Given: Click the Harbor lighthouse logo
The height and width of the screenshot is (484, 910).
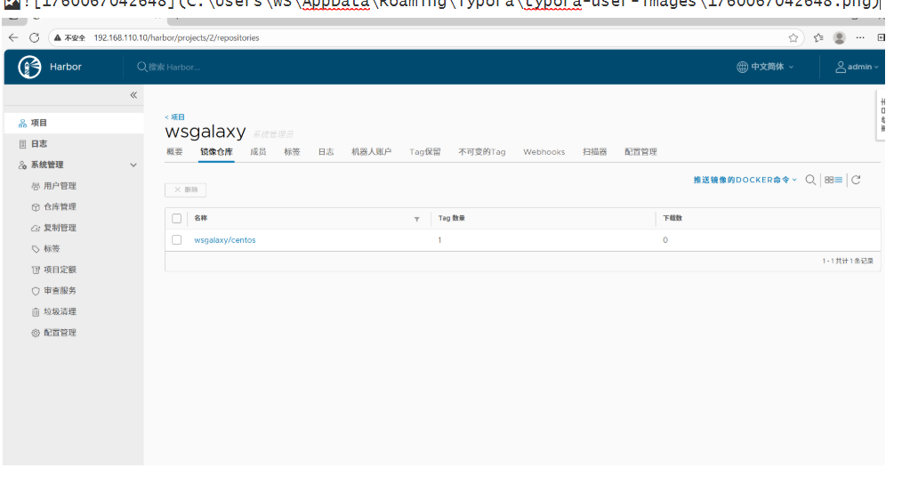Looking at the screenshot, I should pyautogui.click(x=29, y=67).
